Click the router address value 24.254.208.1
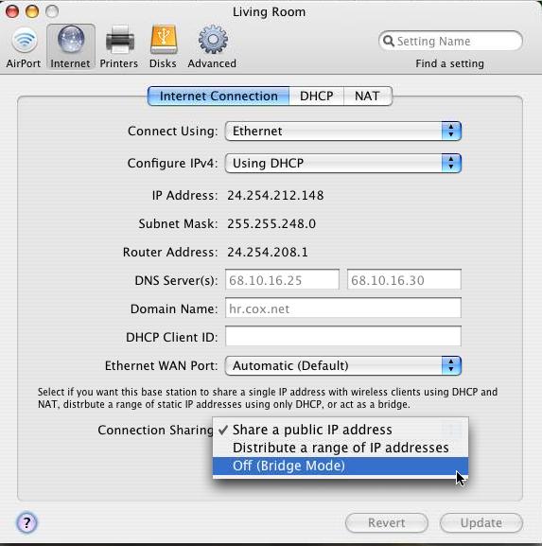This screenshot has width=542, height=546. [x=268, y=252]
